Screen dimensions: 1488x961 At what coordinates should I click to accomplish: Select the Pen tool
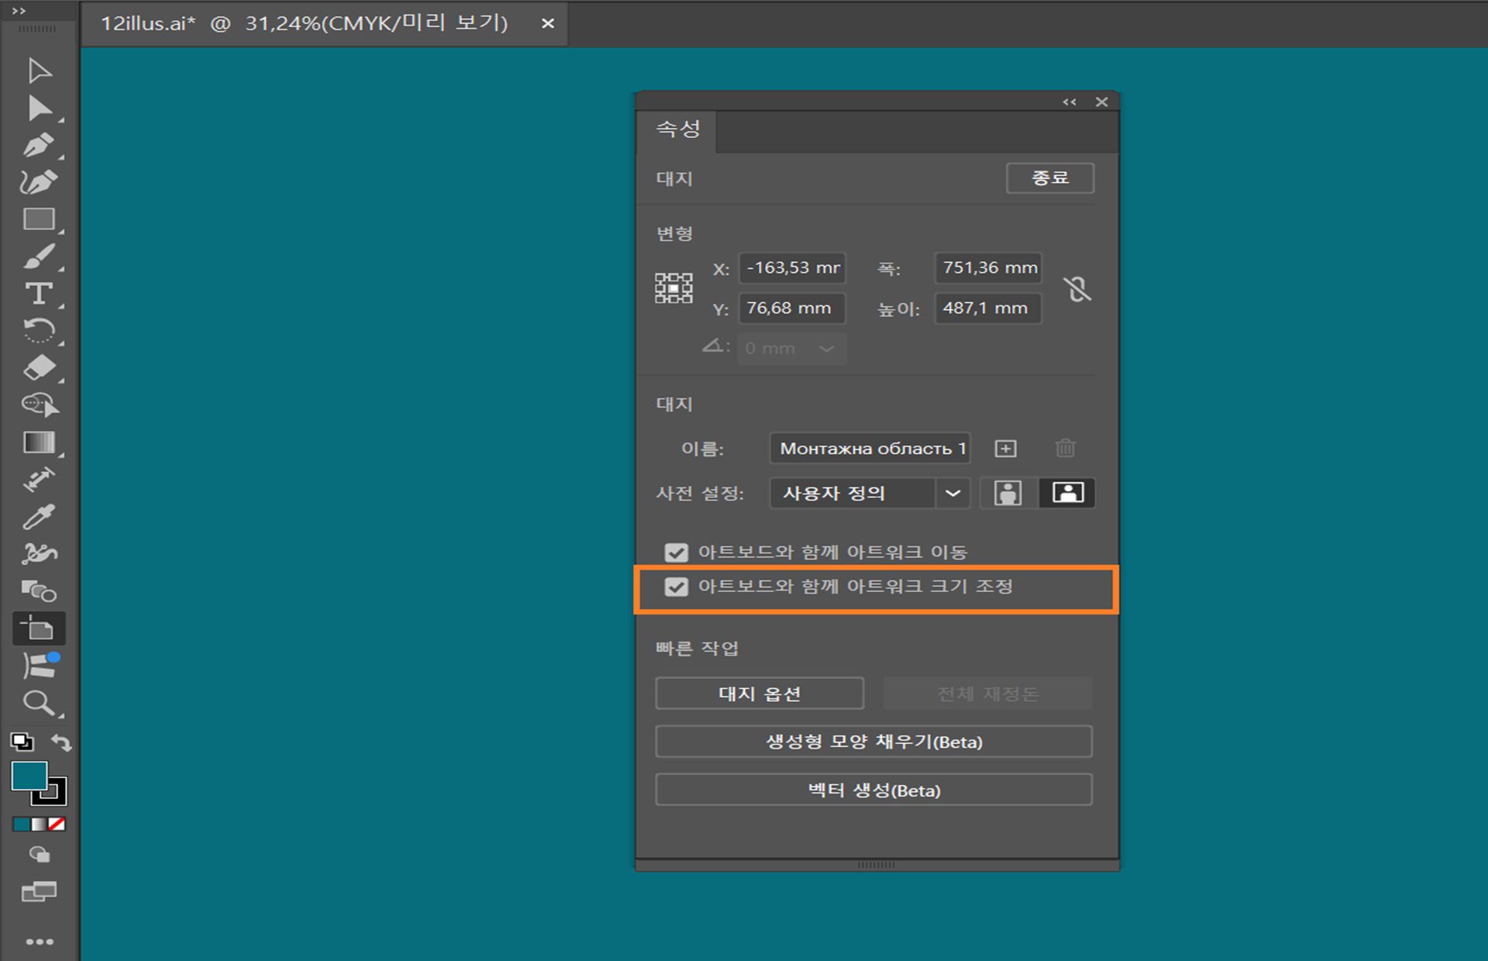(x=39, y=145)
